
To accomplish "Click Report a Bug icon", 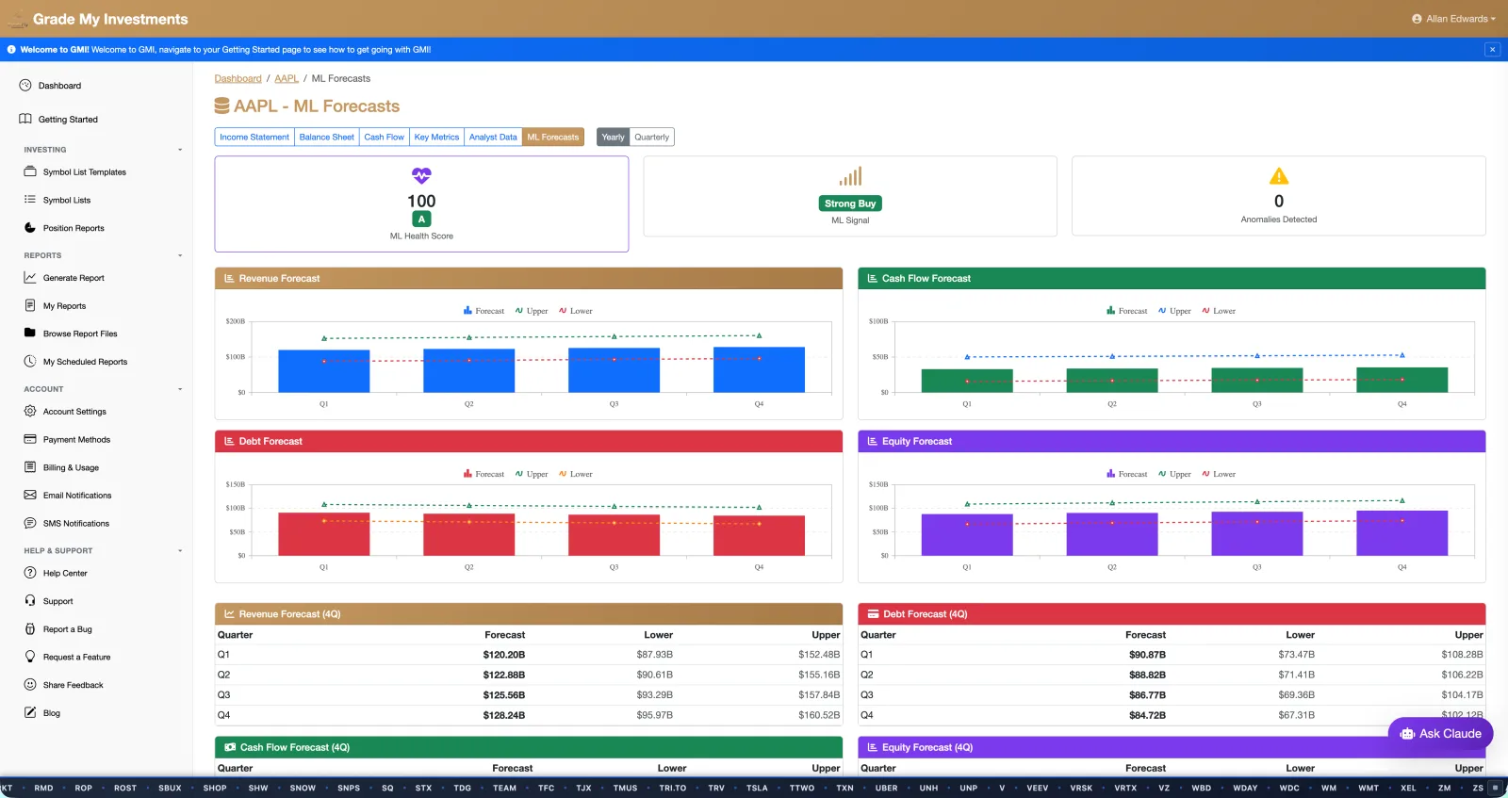I will (30, 628).
